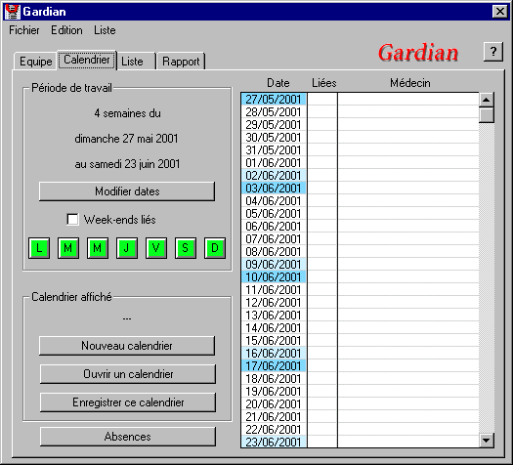Image resolution: width=513 pixels, height=465 pixels.
Task: Click Nouveau calendrier button
Action: [x=127, y=346]
